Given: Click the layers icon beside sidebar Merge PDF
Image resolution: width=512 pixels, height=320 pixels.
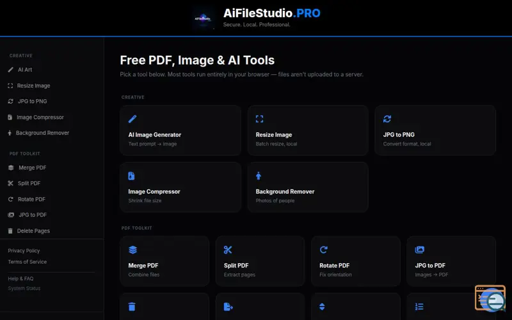Looking at the screenshot, I should 11,168.
